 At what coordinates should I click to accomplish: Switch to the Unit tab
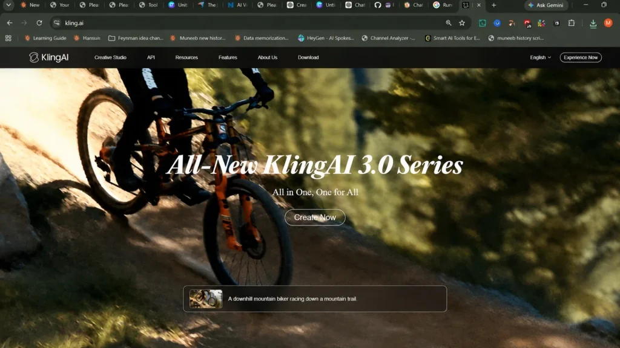(179, 5)
